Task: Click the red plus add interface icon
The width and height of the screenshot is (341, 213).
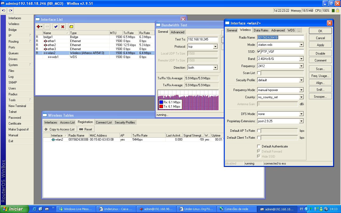Action: (x=39, y=27)
